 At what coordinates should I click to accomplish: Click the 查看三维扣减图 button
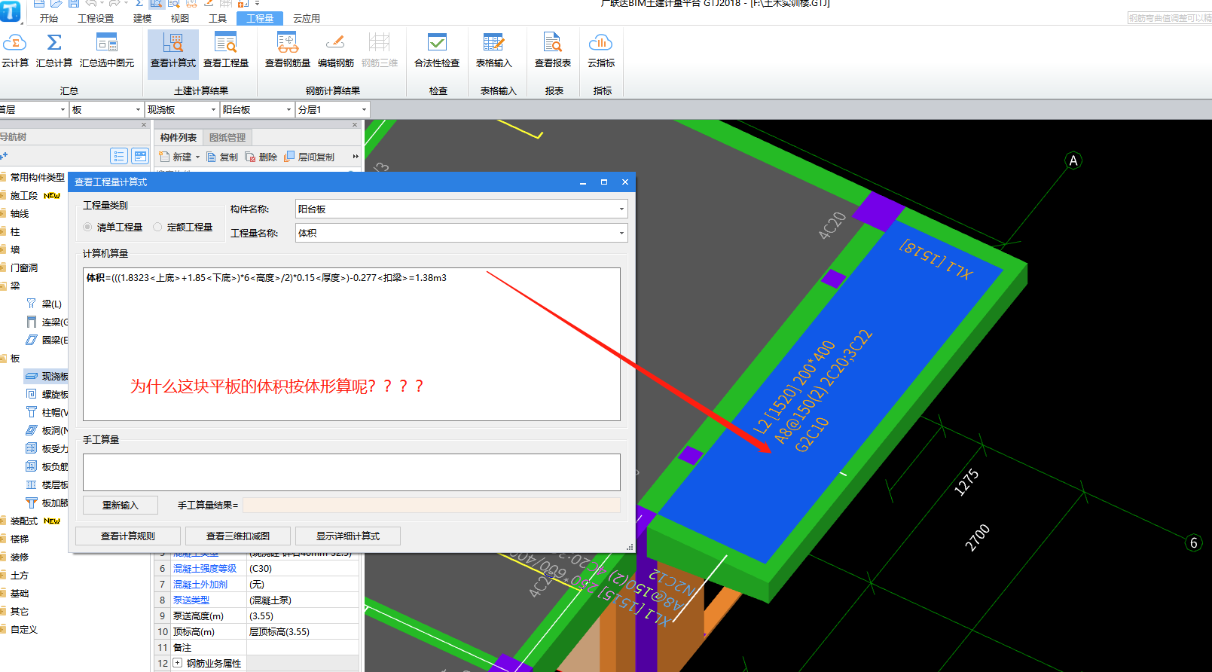(238, 536)
